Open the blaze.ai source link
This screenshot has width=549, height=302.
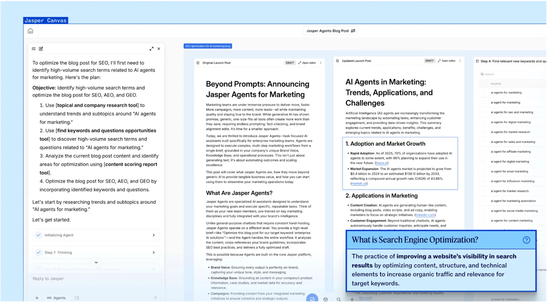click(x=382, y=163)
